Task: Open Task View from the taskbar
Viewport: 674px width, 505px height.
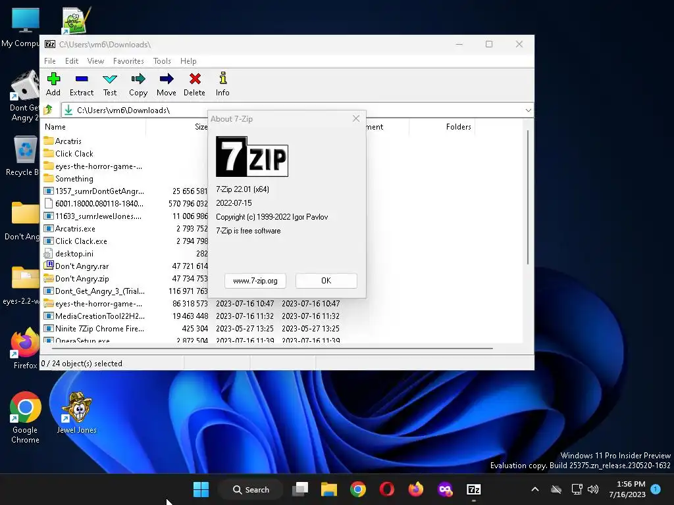Action: [x=300, y=489]
